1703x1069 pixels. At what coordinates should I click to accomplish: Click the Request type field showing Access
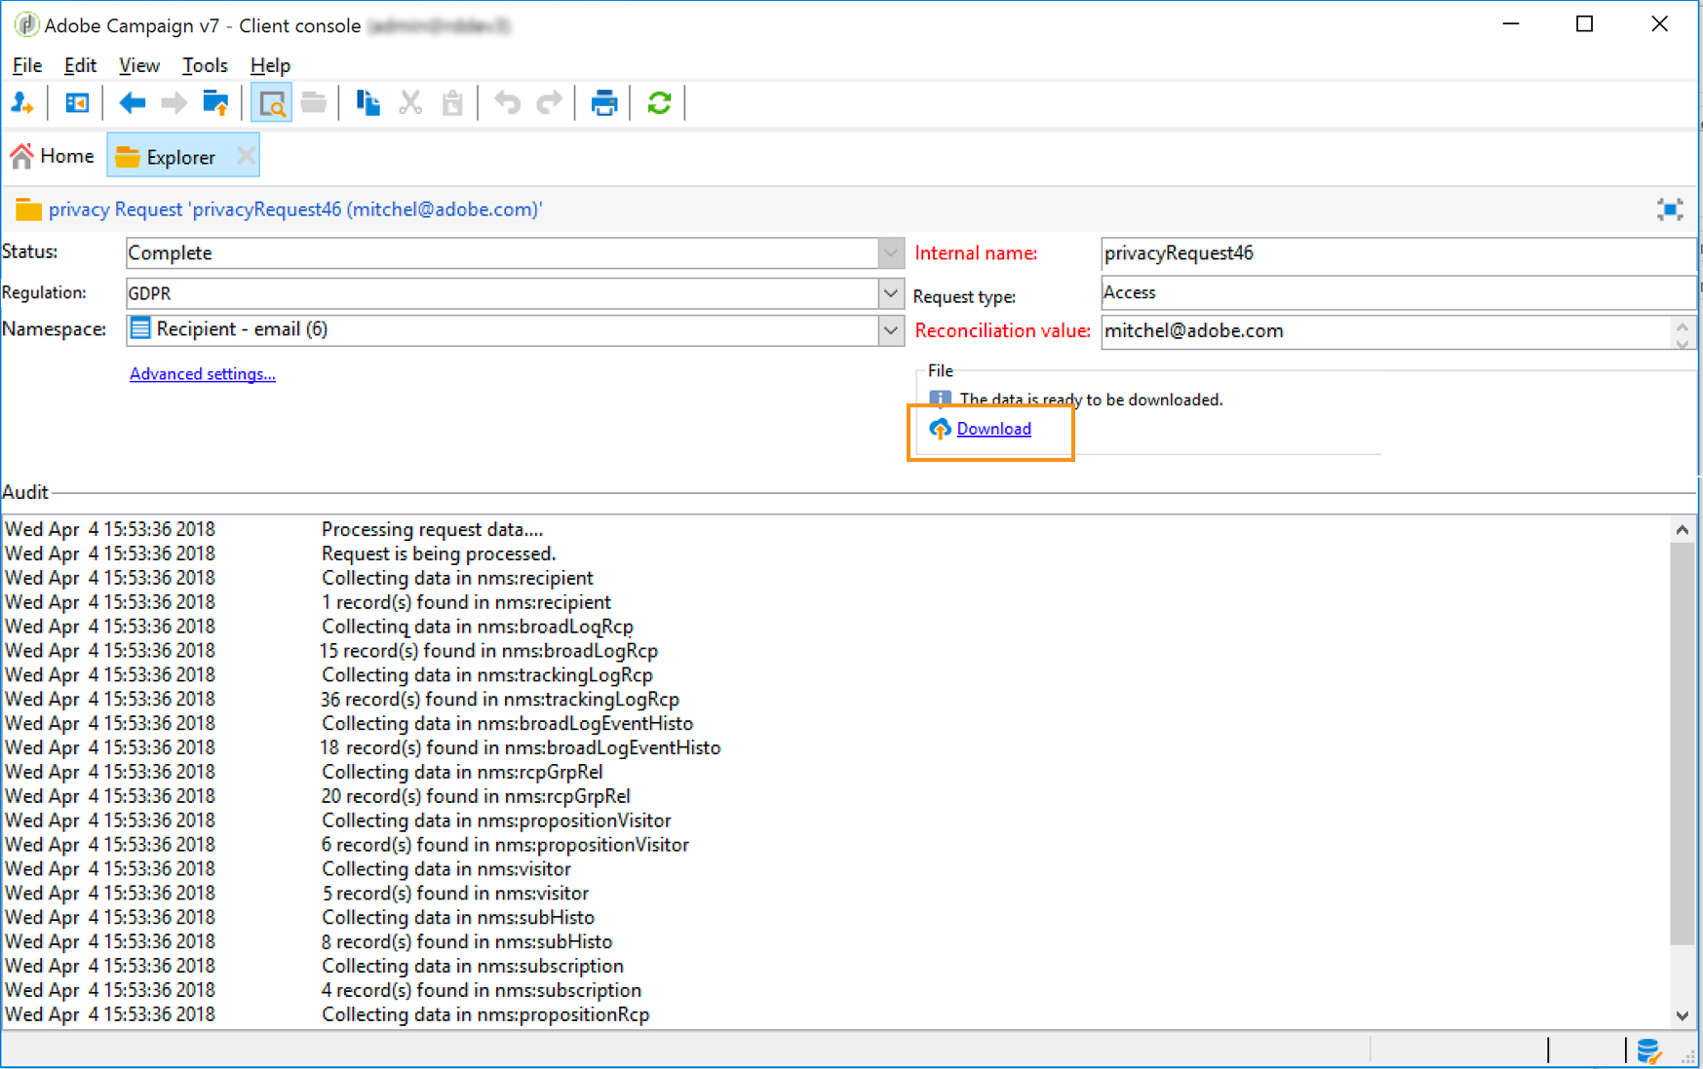pos(1398,292)
